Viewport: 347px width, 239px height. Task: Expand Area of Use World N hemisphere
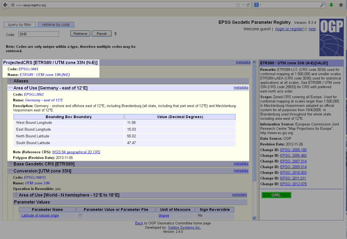16,195
